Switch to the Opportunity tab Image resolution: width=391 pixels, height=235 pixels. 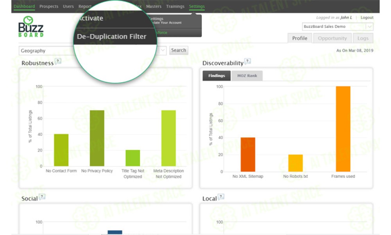tap(332, 38)
